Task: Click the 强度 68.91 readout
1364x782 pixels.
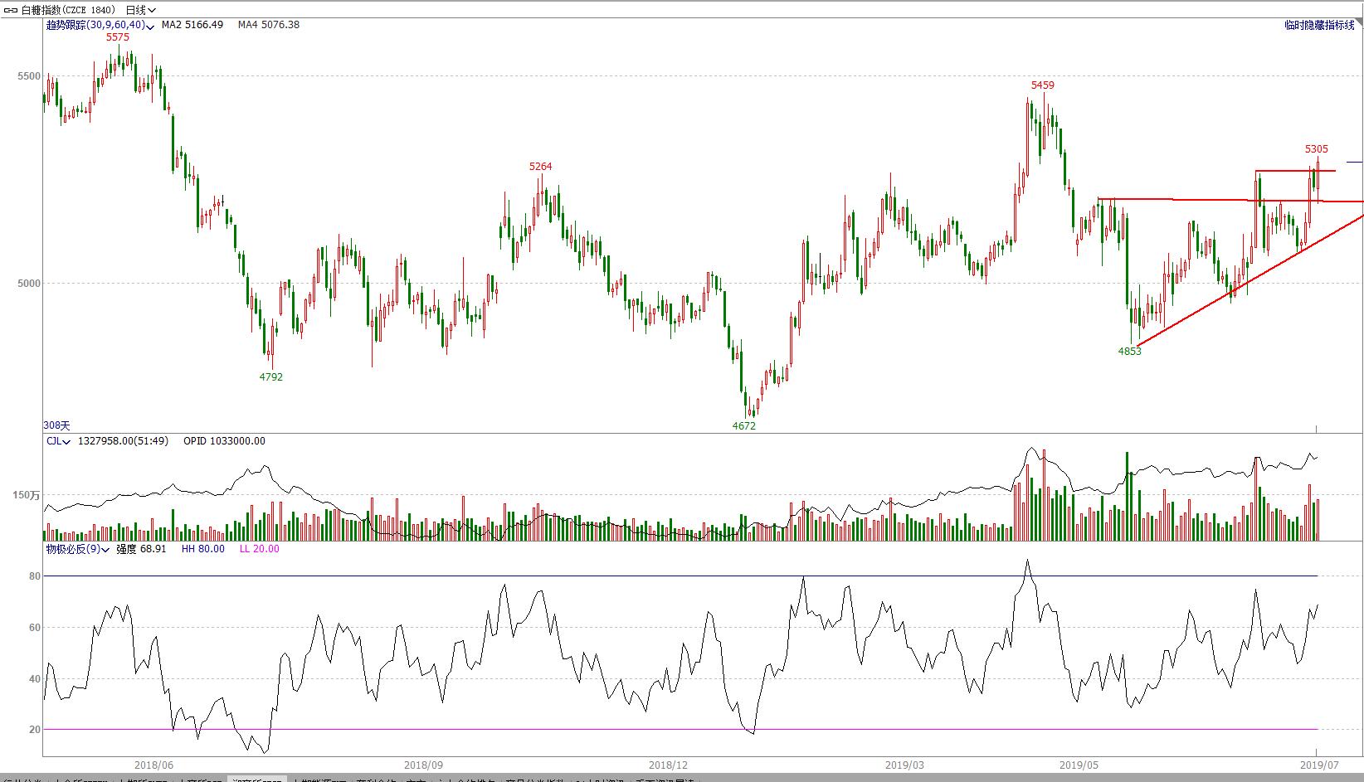Action: coord(141,549)
